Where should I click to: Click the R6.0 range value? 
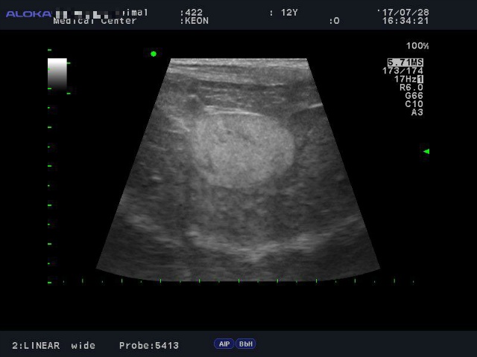(x=411, y=88)
